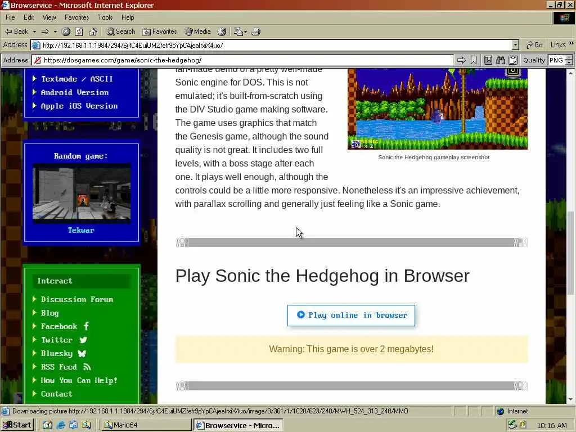
Task: Print the page with the printer icon
Action: pos(256,31)
